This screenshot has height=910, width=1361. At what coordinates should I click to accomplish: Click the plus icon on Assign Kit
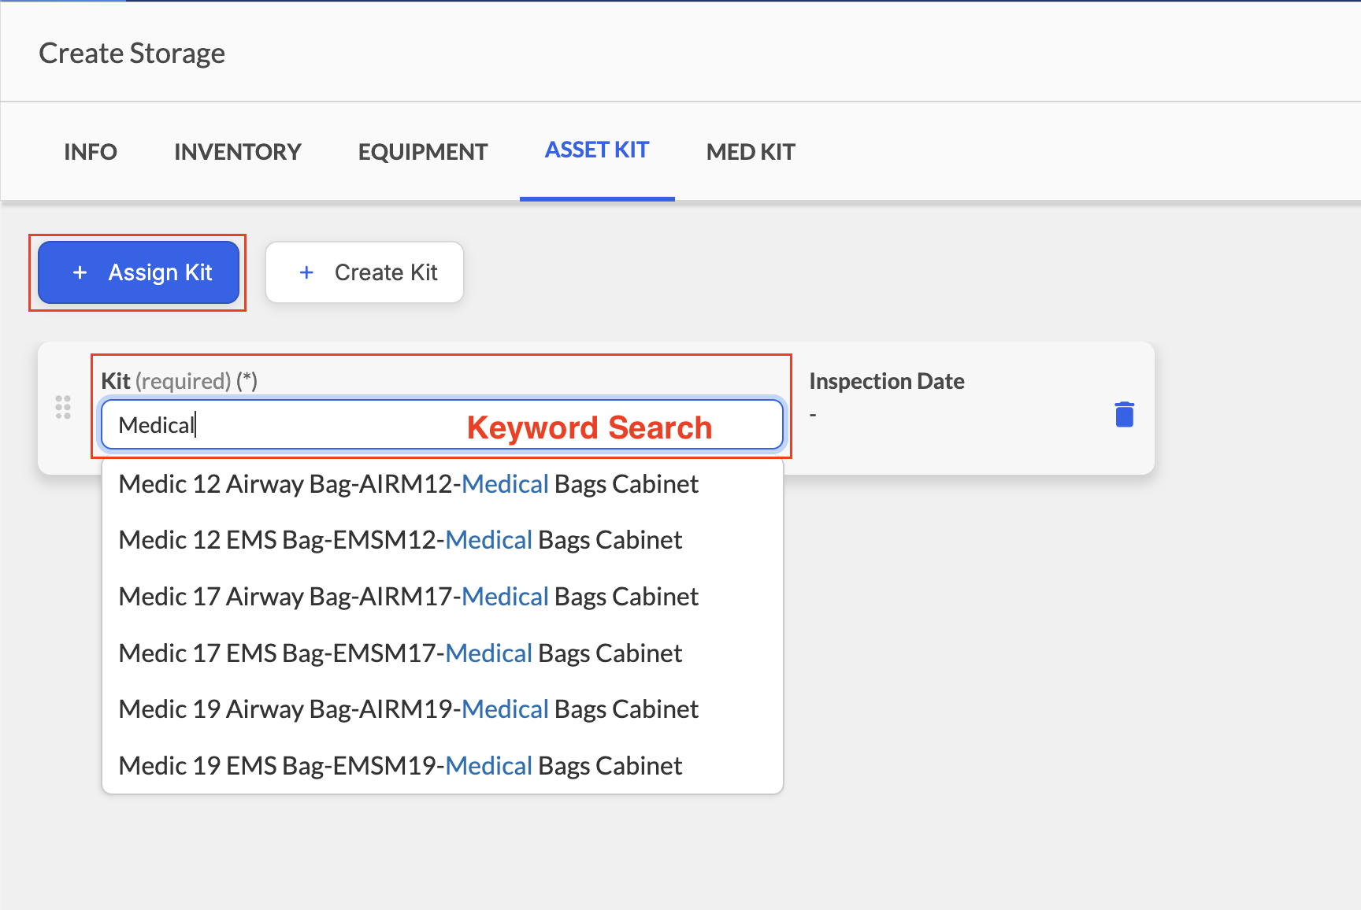80,272
